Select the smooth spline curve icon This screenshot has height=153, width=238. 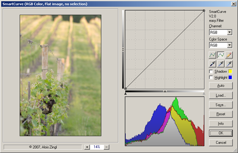(x=221, y=55)
